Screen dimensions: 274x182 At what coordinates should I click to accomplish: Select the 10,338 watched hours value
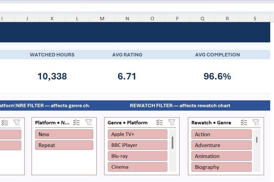coord(52,76)
